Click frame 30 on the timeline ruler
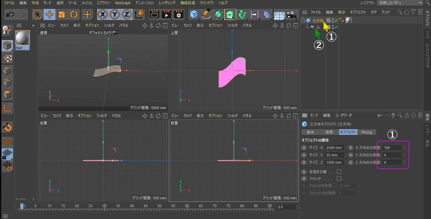The image size is (431, 219). click(104, 206)
